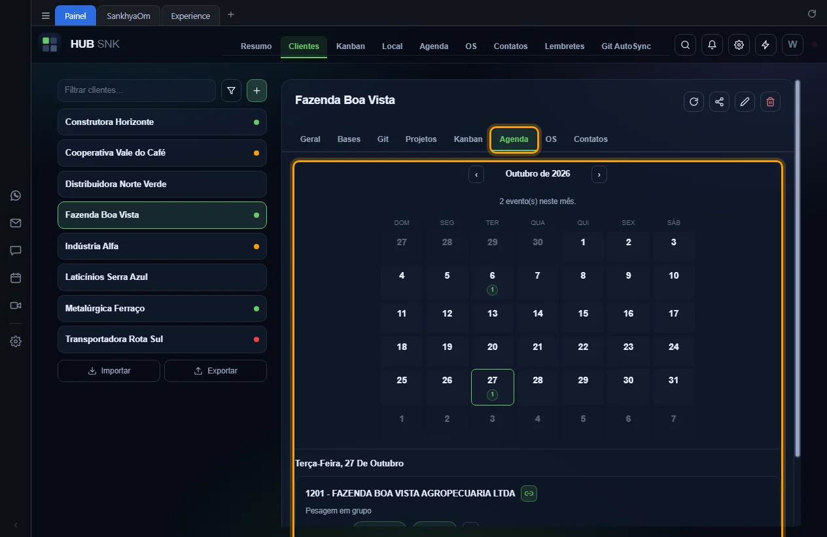The image size is (827, 537).
Task: Click the Importar button
Action: click(109, 371)
